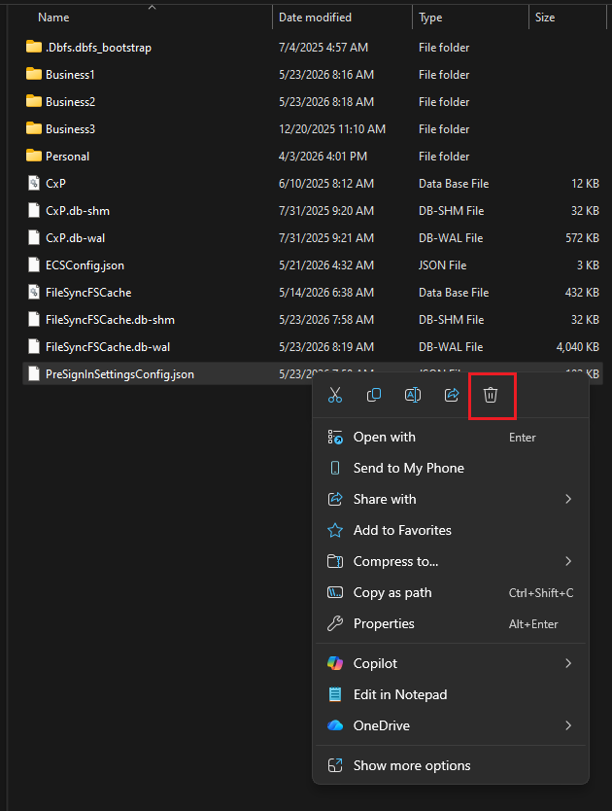Select Copy as path menu entry

[450, 592]
